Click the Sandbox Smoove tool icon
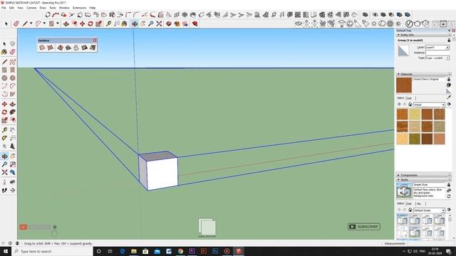The height and width of the screenshot is (256, 456). [x=60, y=48]
